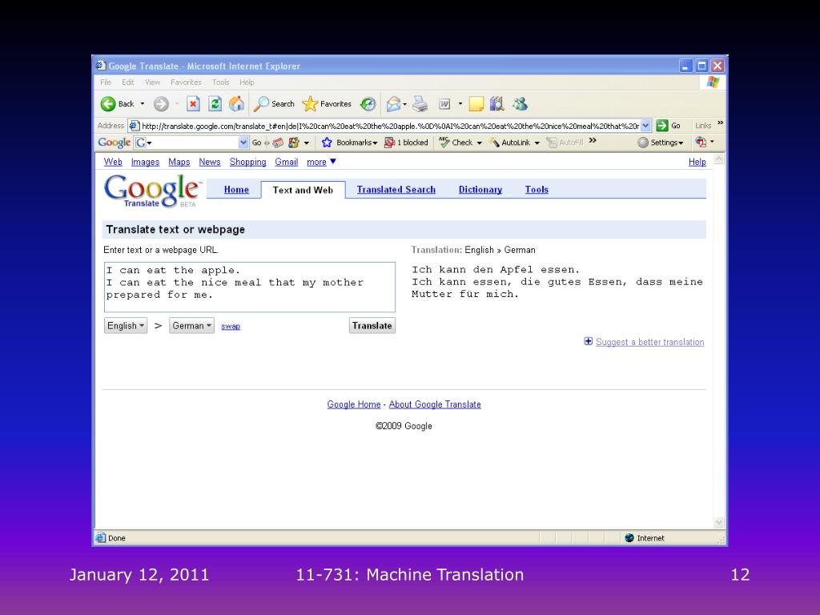Image resolution: width=820 pixels, height=615 pixels.
Task: Click the Forward arrow button
Action: (161, 104)
